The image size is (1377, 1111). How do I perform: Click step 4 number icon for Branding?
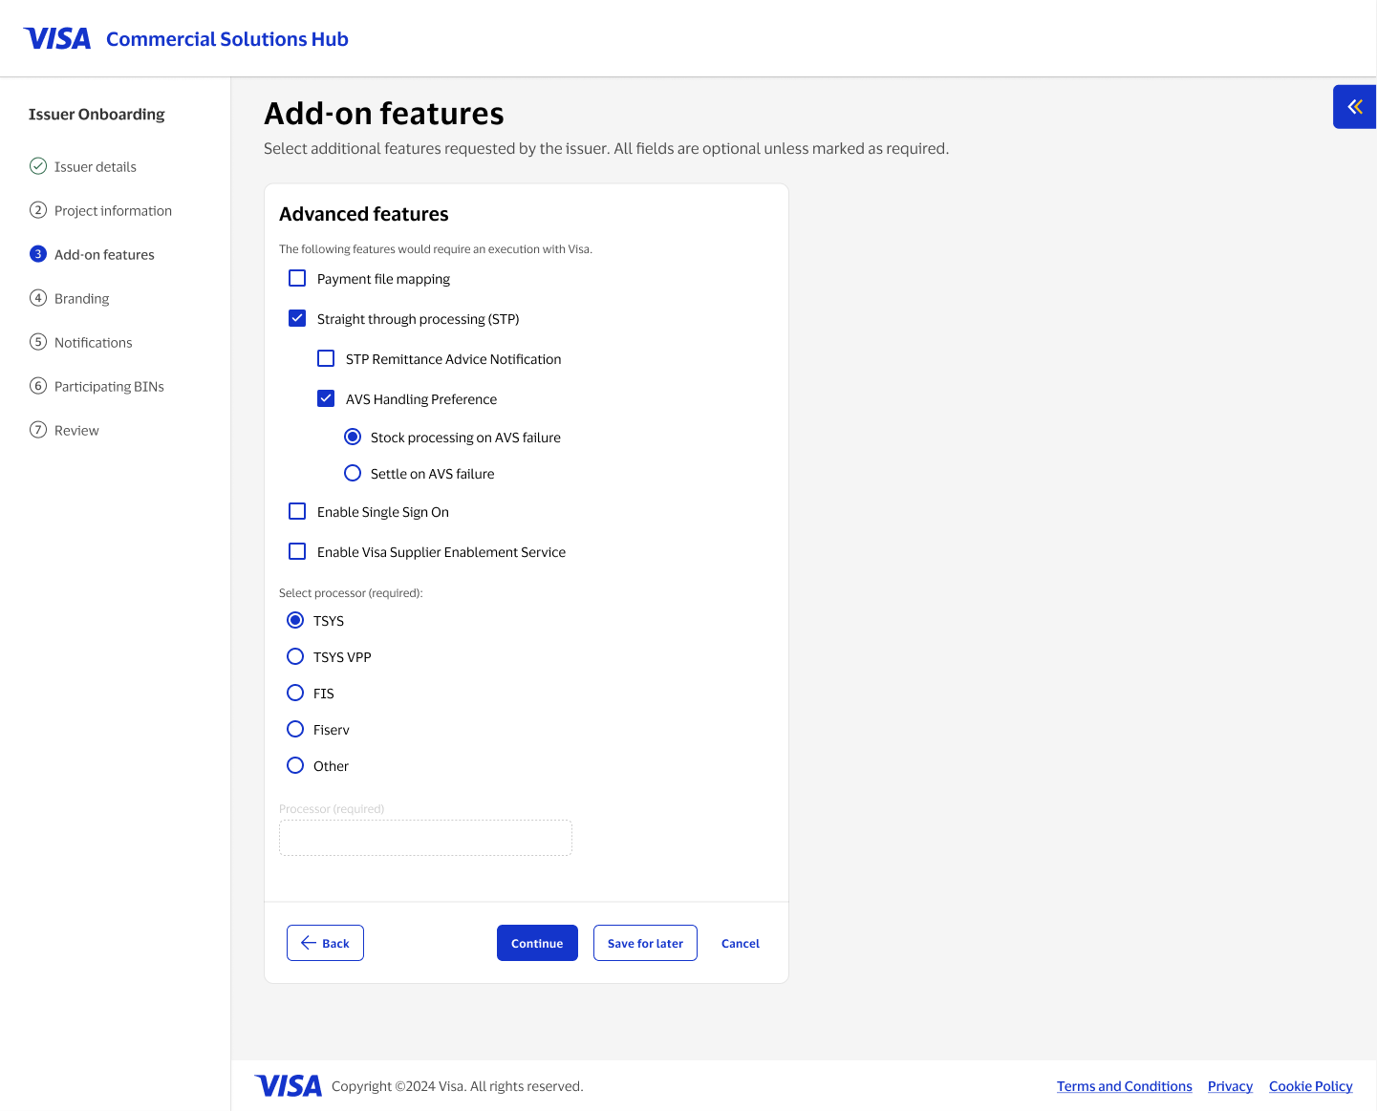[x=38, y=298]
